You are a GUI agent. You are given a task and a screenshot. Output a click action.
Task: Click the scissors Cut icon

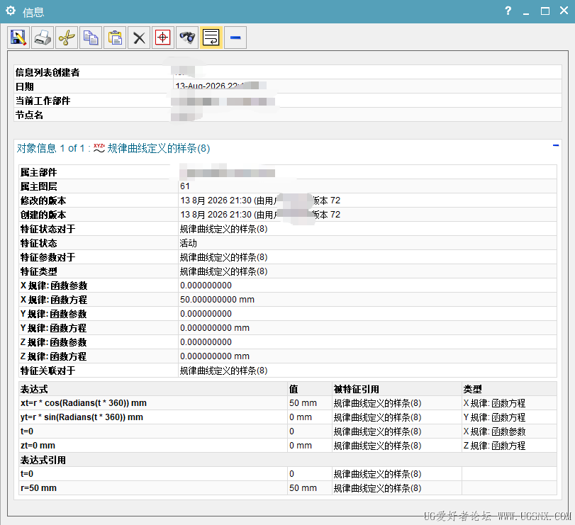(67, 38)
